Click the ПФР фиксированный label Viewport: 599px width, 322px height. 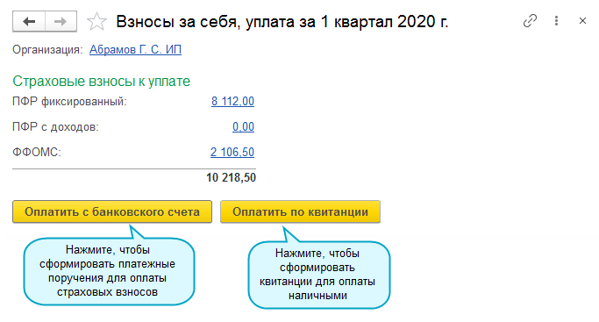click(x=69, y=102)
